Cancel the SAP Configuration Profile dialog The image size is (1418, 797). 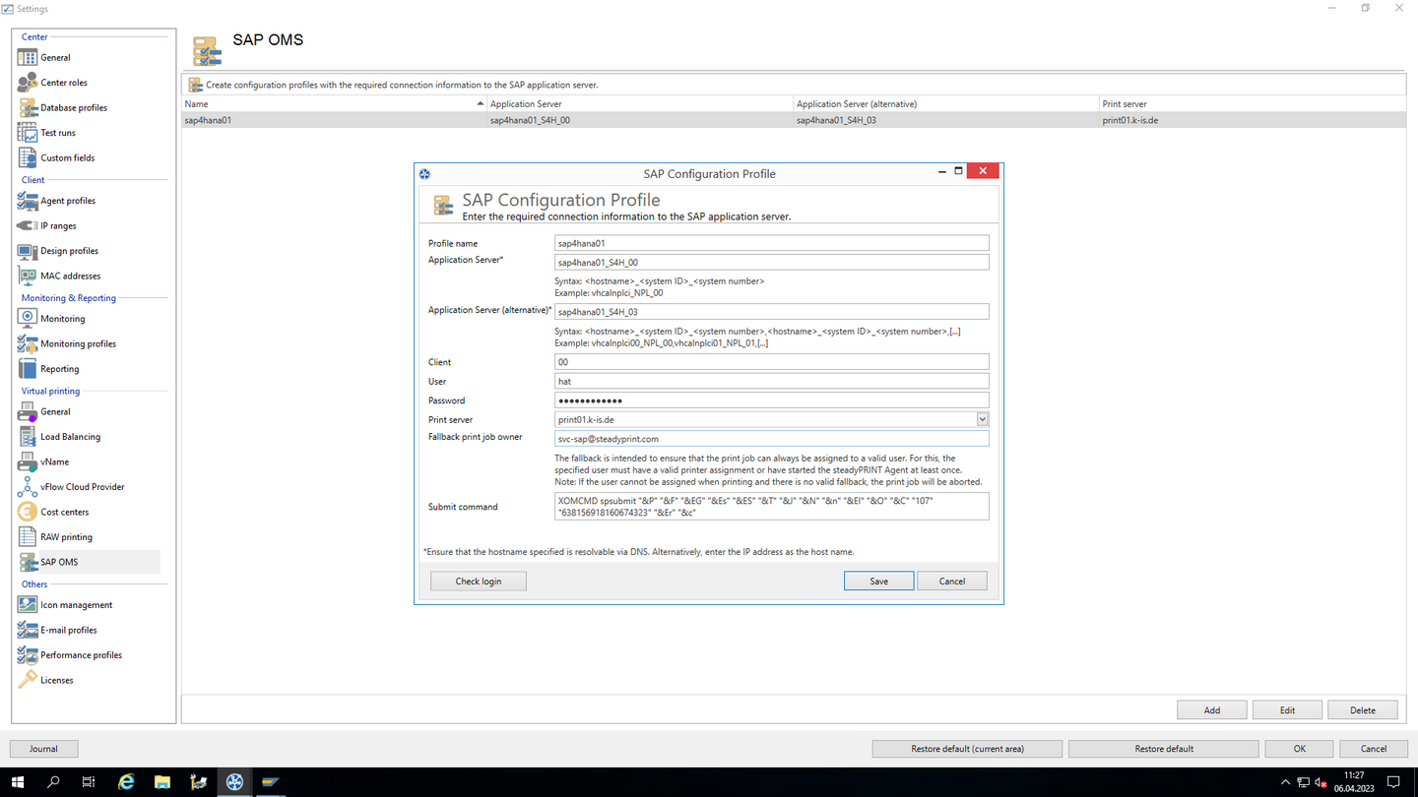coord(952,582)
